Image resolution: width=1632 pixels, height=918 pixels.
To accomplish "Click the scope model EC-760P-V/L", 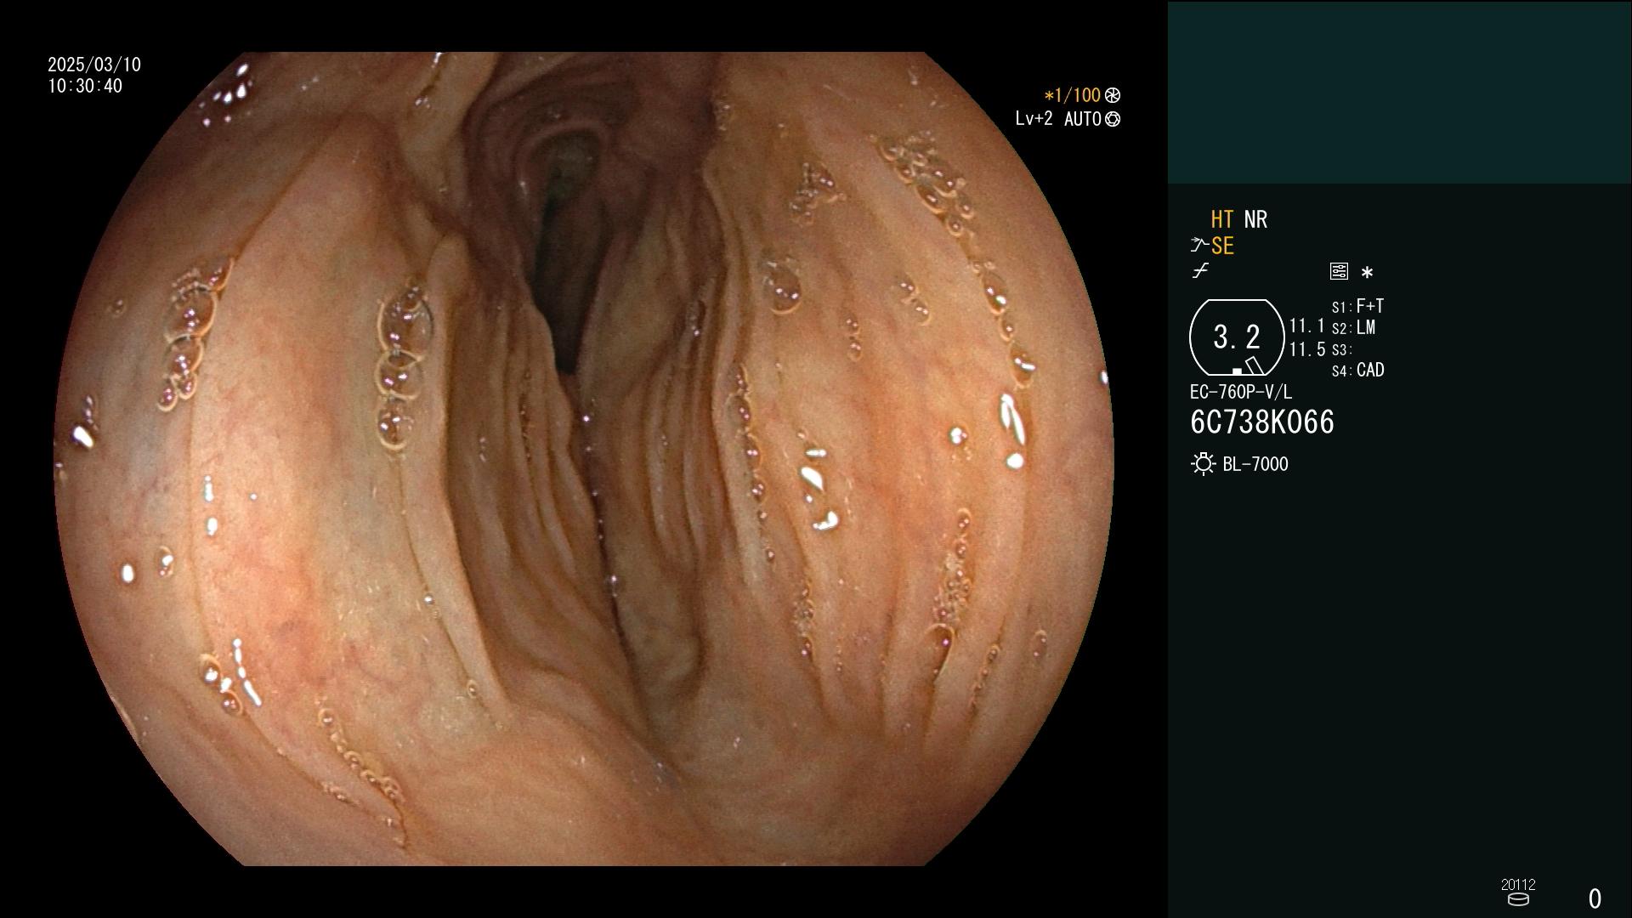I will (x=1241, y=392).
